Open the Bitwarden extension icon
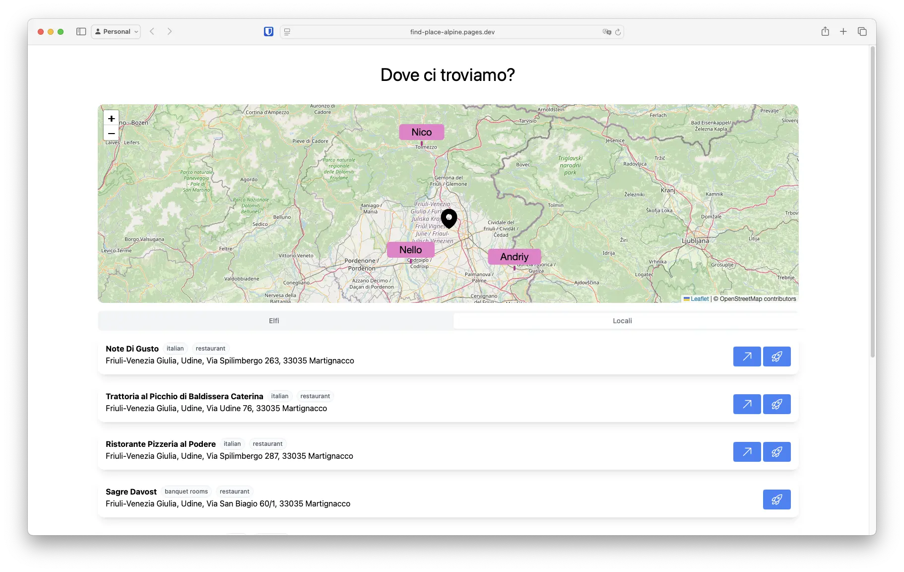 [x=268, y=31]
